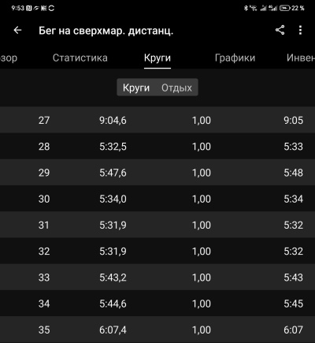The image size is (315, 343).
Task: Tap lap 28 pace value 5:33
Action: (293, 147)
